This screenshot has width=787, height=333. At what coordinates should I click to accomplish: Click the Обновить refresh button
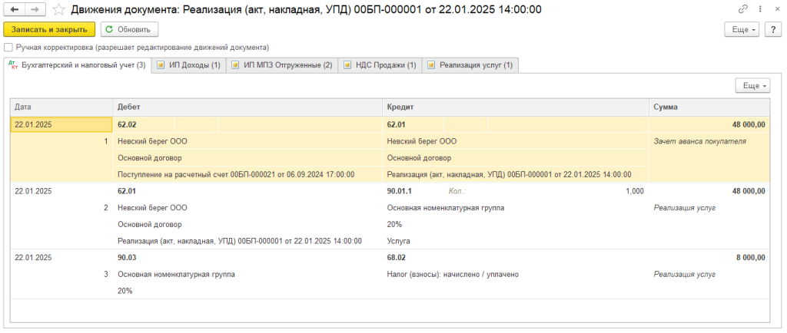129,29
